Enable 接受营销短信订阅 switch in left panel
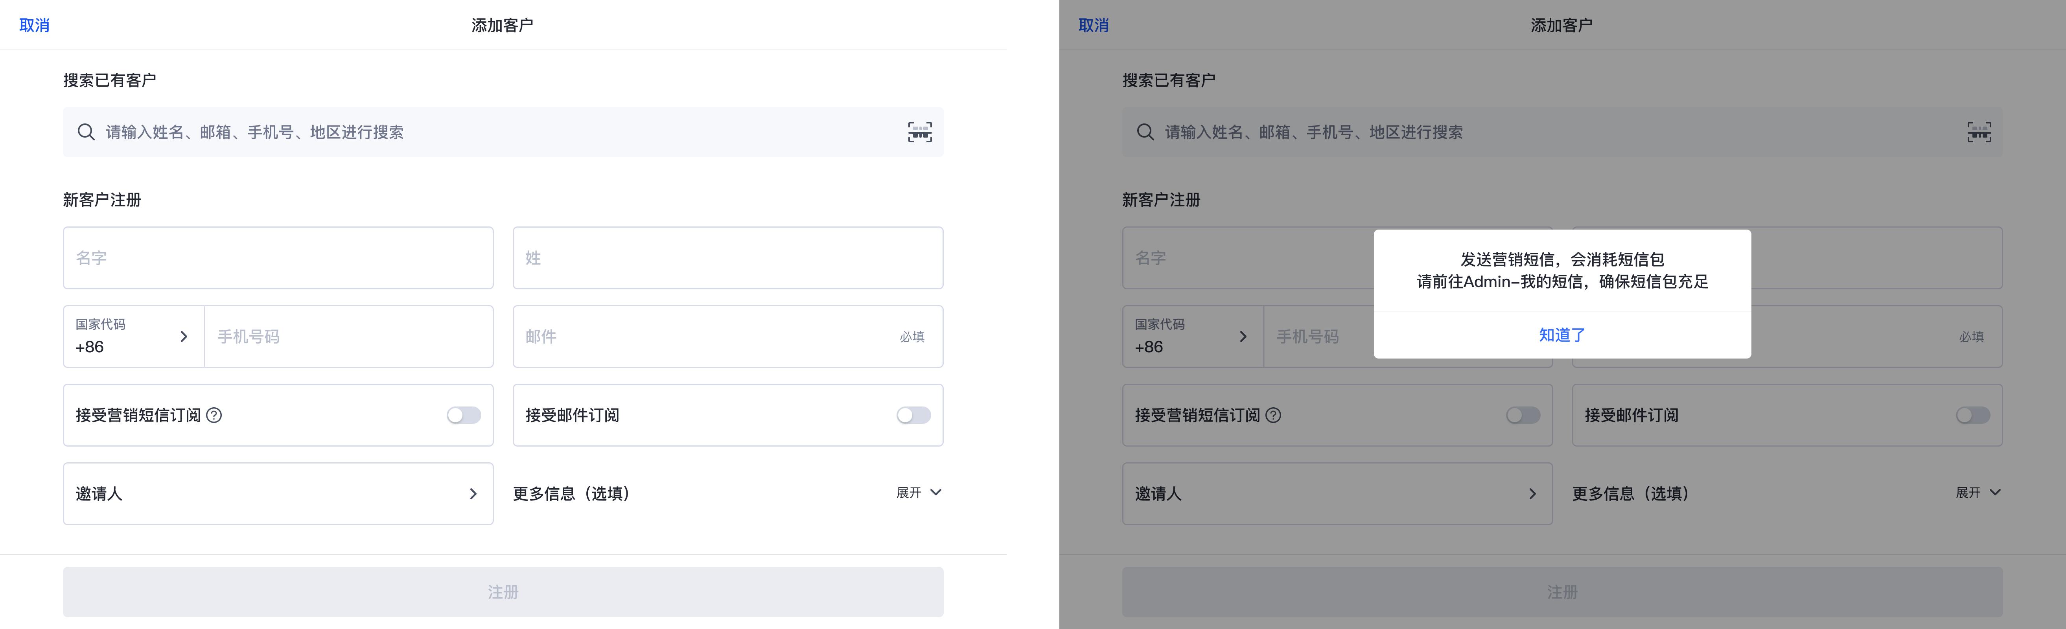Viewport: 2066px width, 629px height. point(464,416)
